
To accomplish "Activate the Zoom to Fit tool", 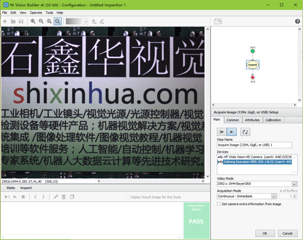I will point(57,21).
